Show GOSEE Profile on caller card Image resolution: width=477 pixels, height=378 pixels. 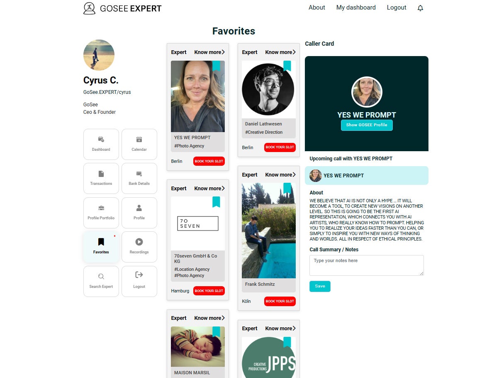[x=367, y=125]
